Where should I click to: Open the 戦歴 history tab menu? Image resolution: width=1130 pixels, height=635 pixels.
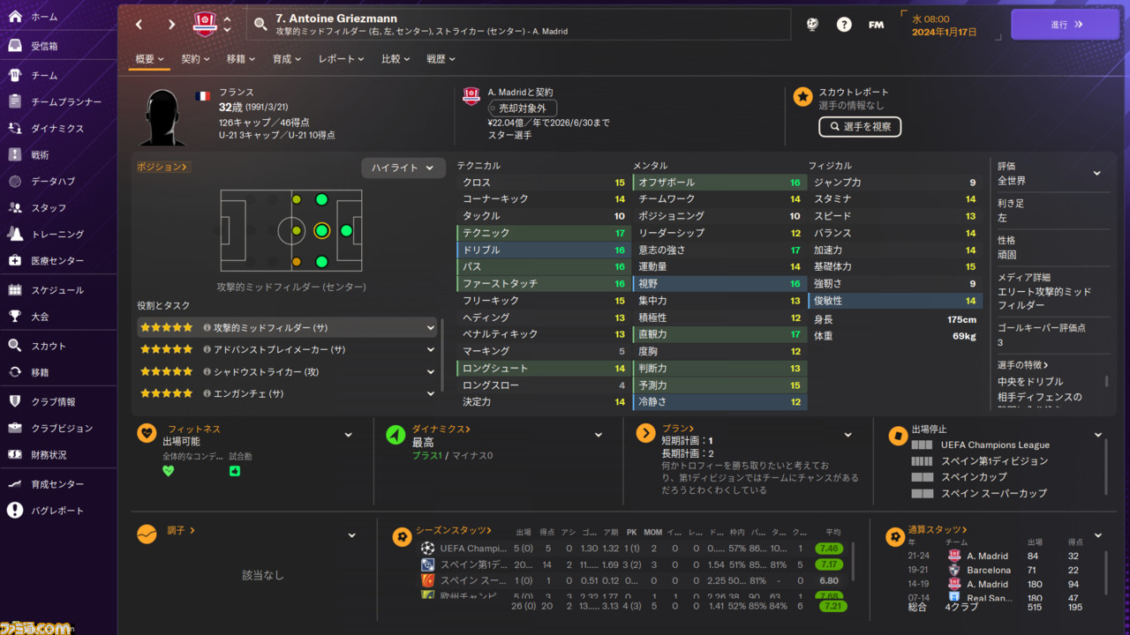(441, 59)
